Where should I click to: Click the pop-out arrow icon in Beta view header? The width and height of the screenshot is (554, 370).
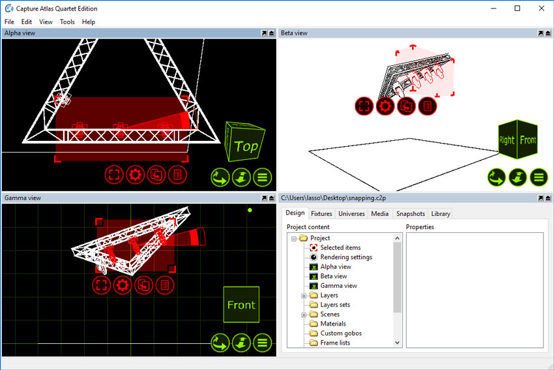[540, 33]
